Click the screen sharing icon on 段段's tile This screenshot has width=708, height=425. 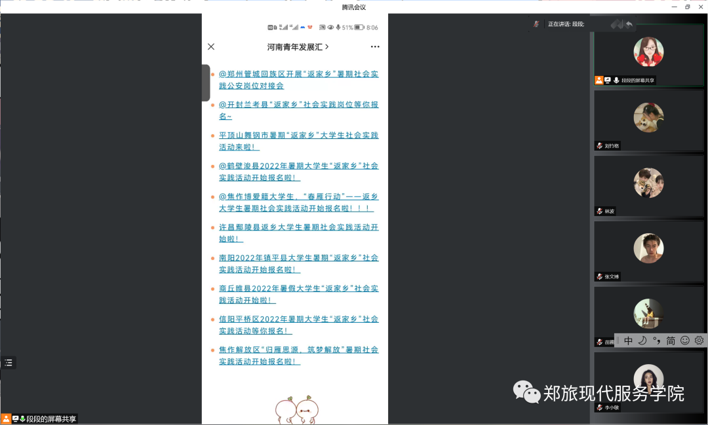click(608, 80)
